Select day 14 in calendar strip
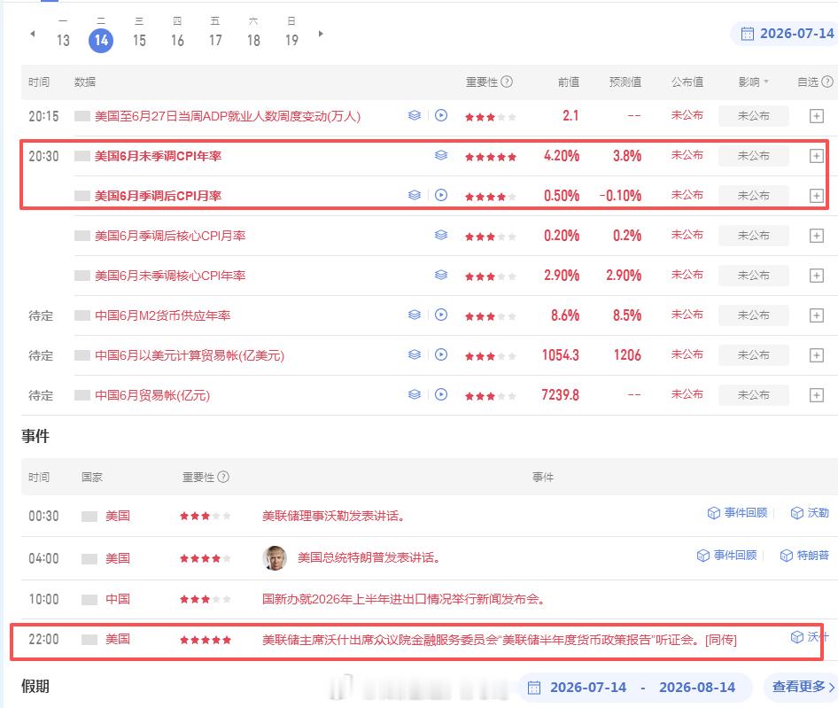The width and height of the screenshot is (838, 708). pyautogui.click(x=101, y=40)
